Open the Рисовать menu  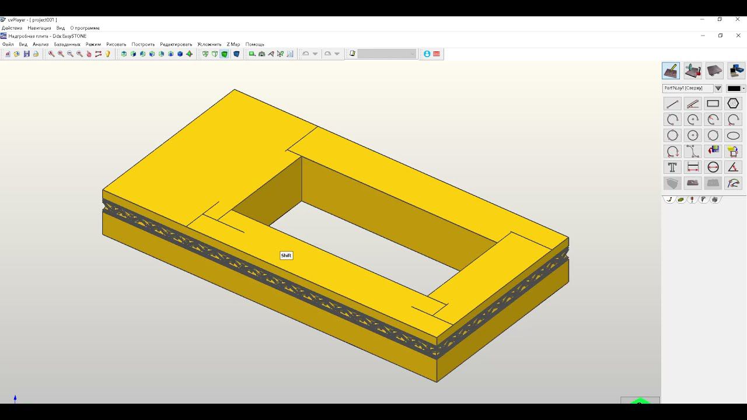(116, 44)
